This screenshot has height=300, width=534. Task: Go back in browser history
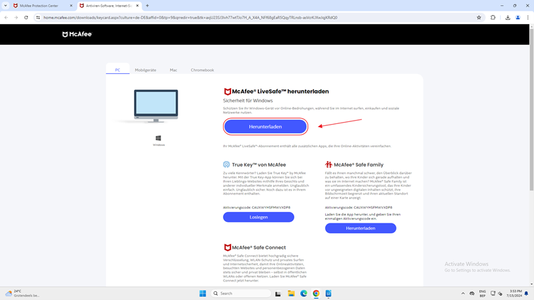(6, 17)
